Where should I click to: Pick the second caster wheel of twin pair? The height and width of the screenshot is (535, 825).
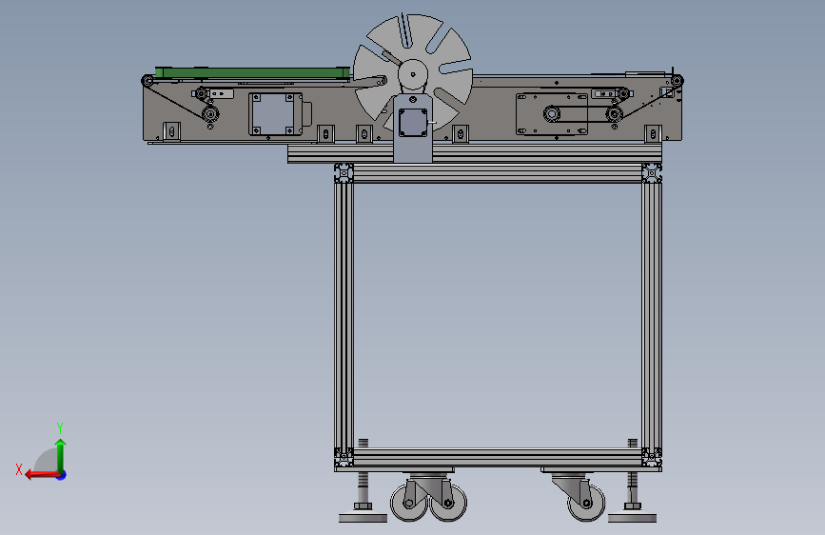(x=448, y=503)
